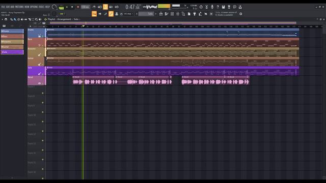Toggle loop recording icon
Screen dimensions: 326x183
(117, 7)
